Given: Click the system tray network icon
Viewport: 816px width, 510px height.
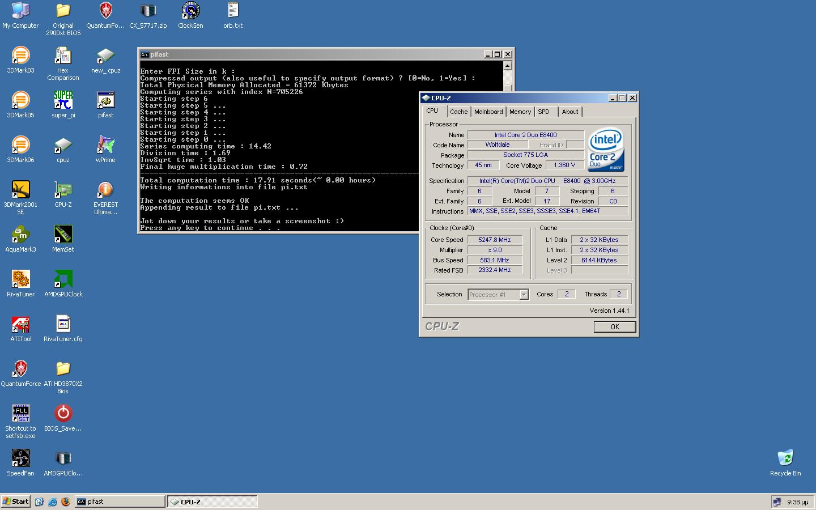Looking at the screenshot, I should 777,502.
